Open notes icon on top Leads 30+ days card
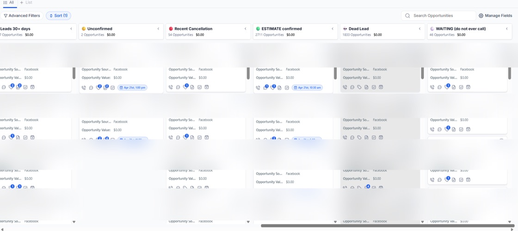518x231 pixels. pyautogui.click(x=18, y=87)
